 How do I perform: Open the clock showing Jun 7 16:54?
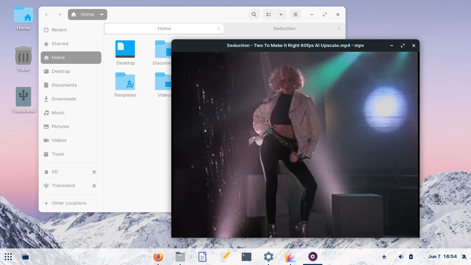[442, 257]
